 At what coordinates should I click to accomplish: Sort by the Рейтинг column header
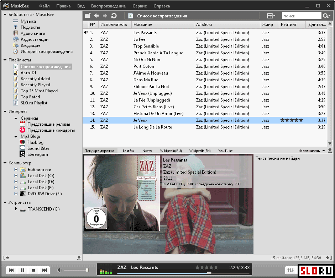point(292,24)
